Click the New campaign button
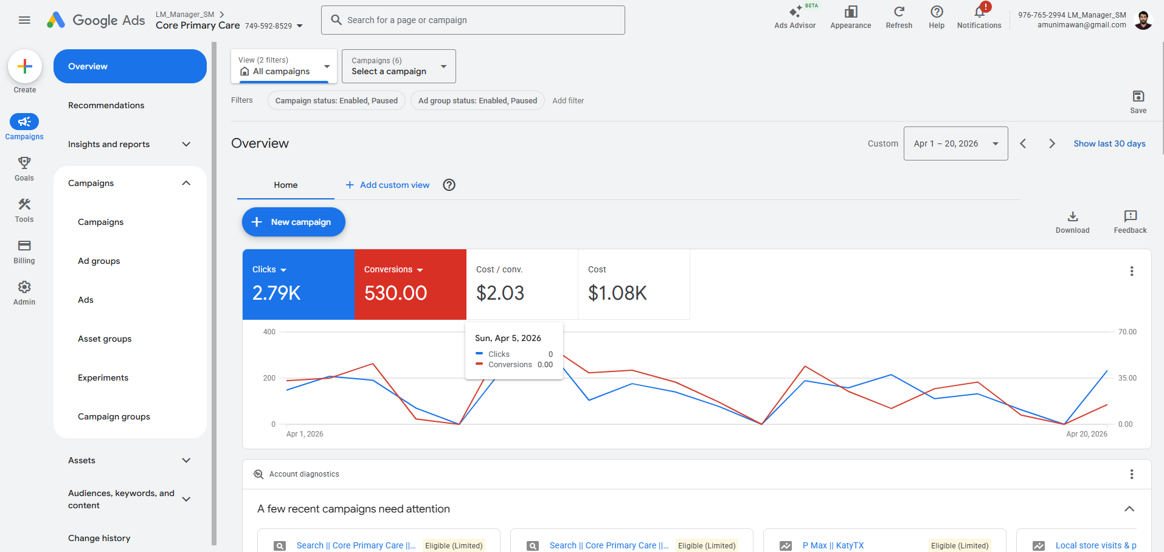Viewport: 1164px width, 552px height. pos(294,222)
